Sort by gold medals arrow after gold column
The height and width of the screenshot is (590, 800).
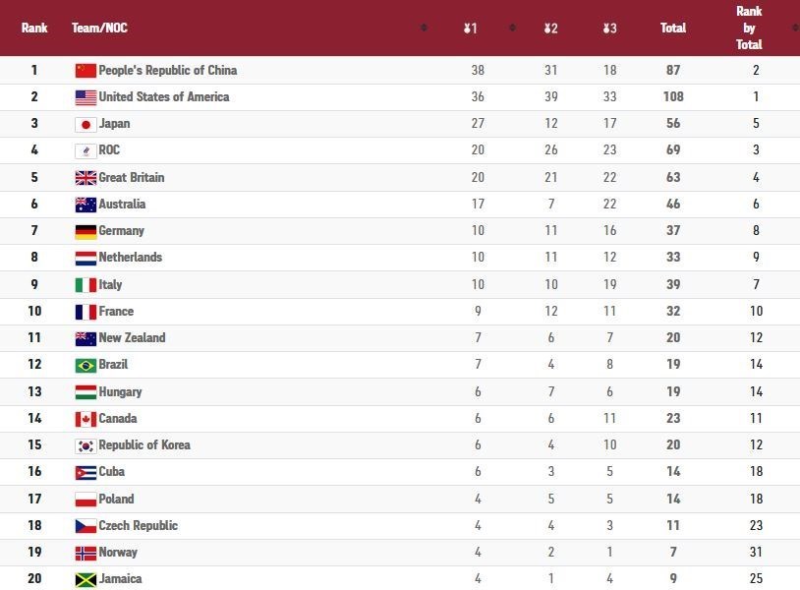(x=512, y=28)
